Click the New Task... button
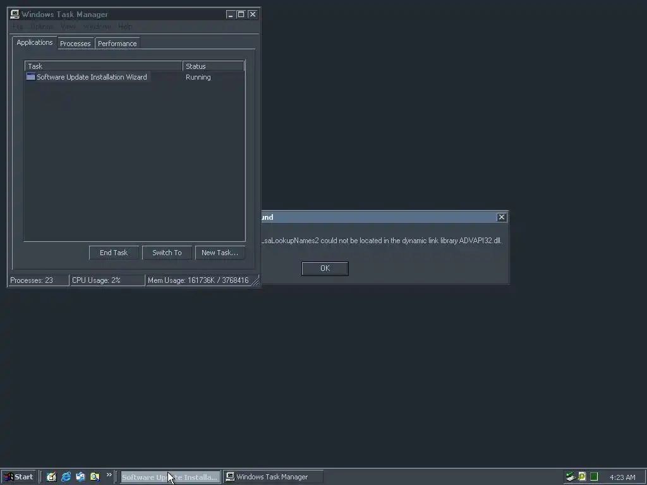 219,253
